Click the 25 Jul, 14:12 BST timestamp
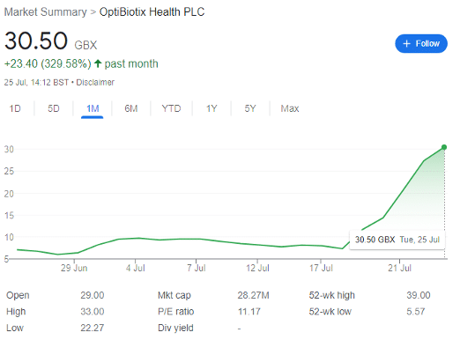 click(36, 82)
